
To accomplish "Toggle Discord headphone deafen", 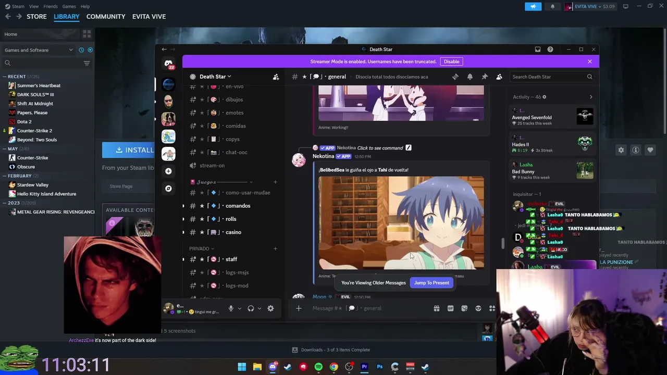I will click(x=251, y=308).
